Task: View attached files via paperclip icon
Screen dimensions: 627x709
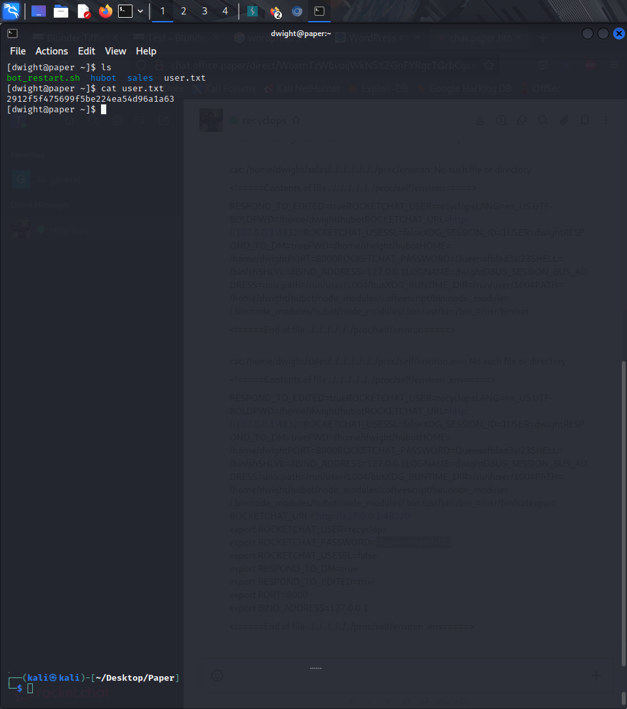Action: pyautogui.click(x=563, y=120)
